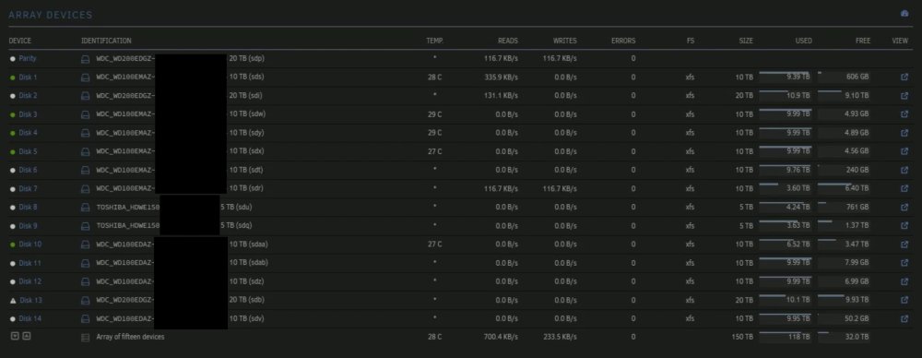This screenshot has height=358, width=922.
Task: Select the Disk 9 identification text
Action: (176, 225)
